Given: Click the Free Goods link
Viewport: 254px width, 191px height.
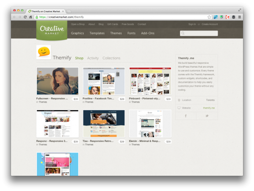Looking at the screenshot, I should (128, 24).
